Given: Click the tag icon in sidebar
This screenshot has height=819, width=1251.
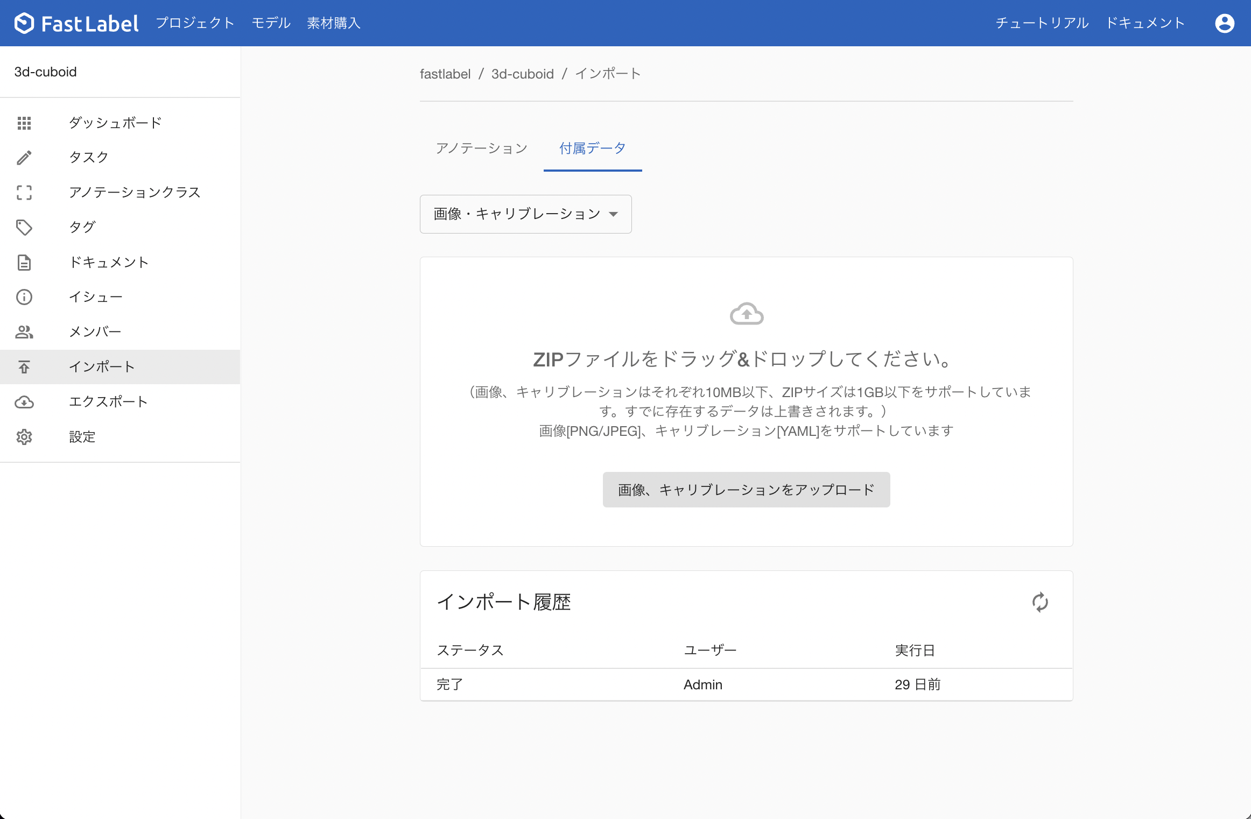Looking at the screenshot, I should [x=24, y=228].
